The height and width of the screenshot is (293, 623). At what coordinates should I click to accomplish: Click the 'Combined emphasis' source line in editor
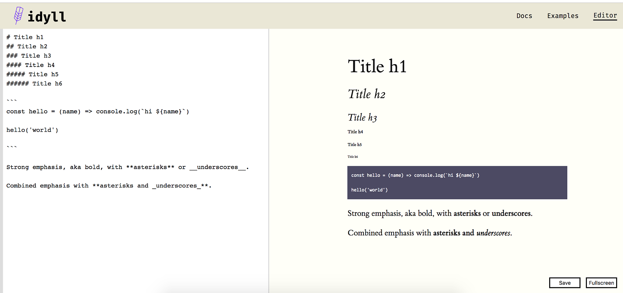coord(109,186)
